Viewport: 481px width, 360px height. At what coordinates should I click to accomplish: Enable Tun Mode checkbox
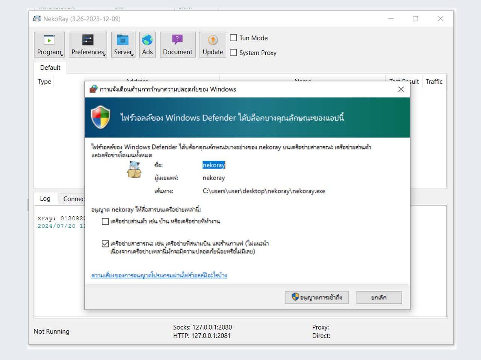(233, 38)
